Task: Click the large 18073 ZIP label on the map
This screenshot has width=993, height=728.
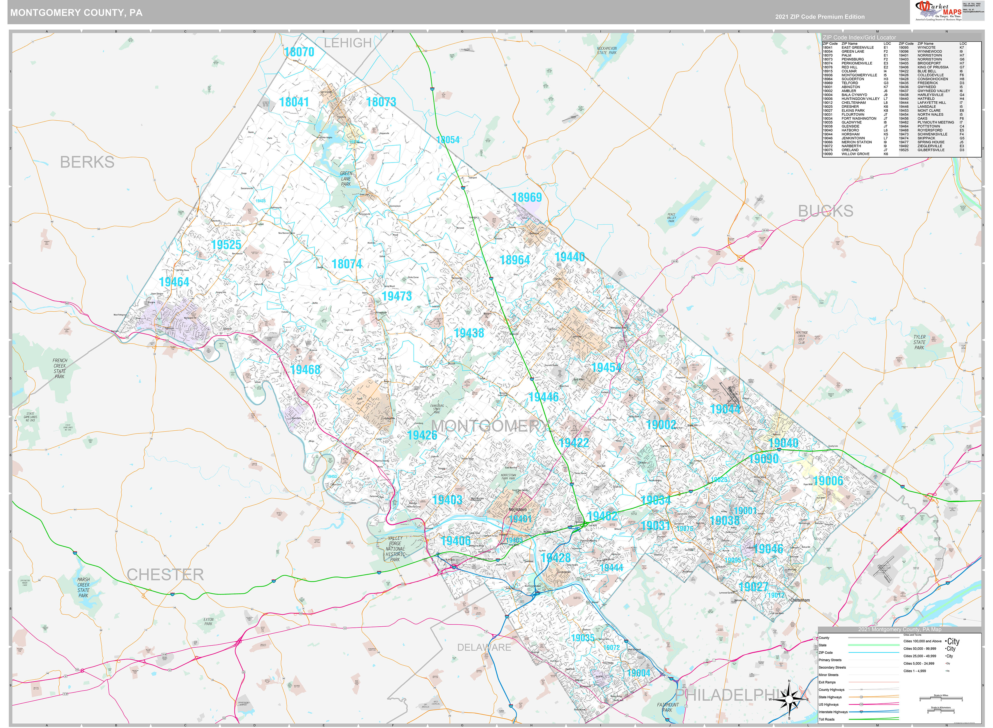Action: pos(381,102)
